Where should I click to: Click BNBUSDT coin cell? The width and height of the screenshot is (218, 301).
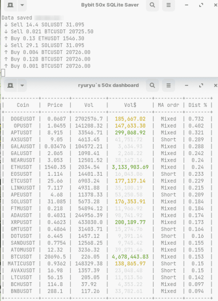point(21,291)
